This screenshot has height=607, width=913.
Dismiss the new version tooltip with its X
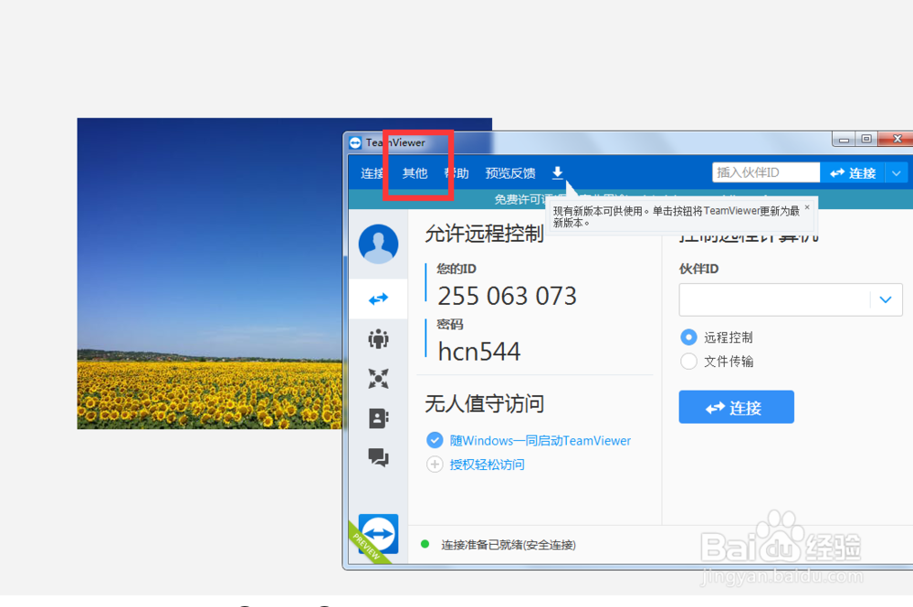(x=807, y=206)
